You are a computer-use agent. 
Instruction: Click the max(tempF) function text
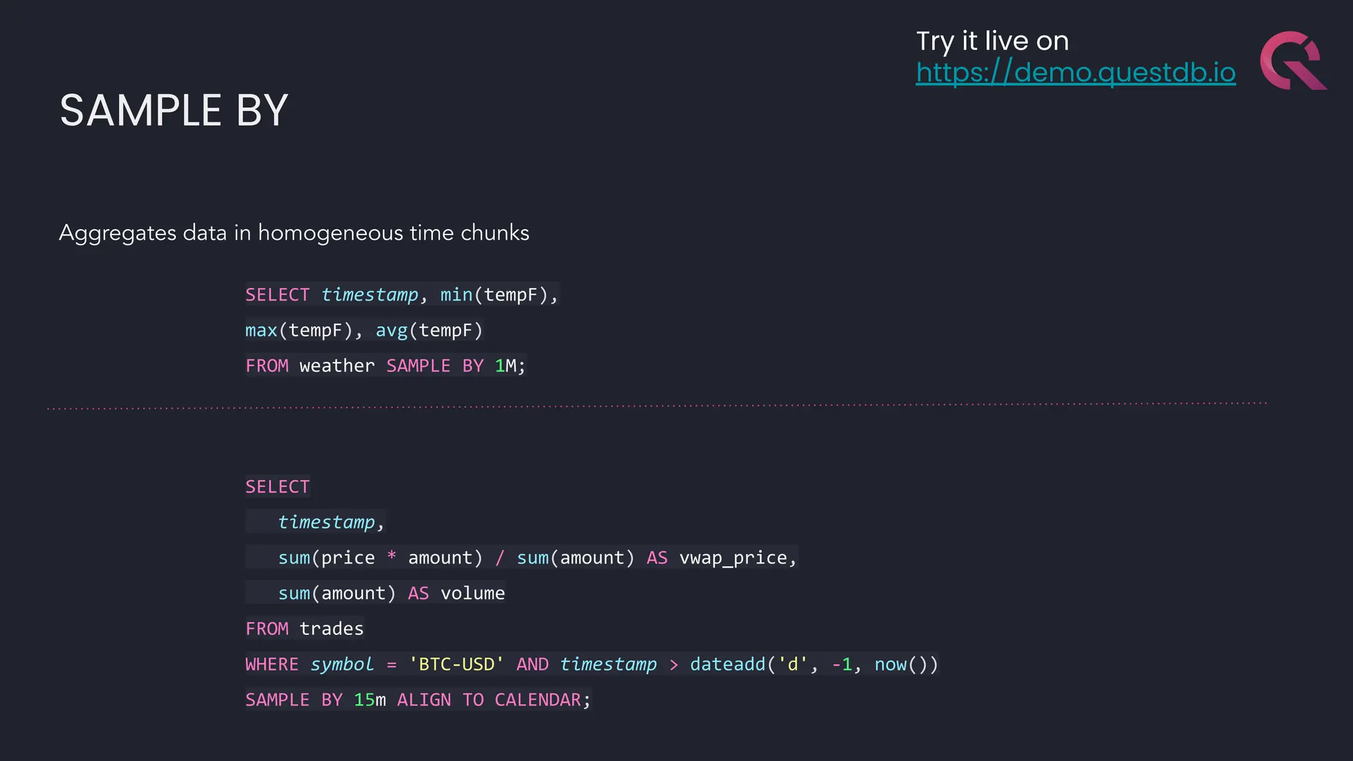coord(299,330)
